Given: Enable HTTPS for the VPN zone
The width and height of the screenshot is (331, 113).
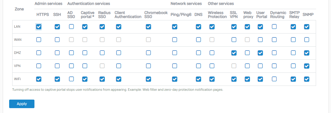Looking at the screenshot, I should [x=39, y=66].
